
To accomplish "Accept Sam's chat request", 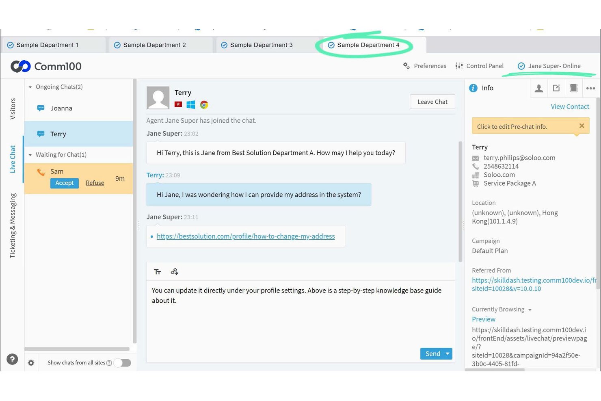I will coord(64,183).
